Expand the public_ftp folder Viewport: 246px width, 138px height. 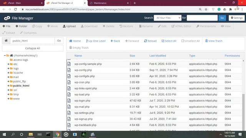coord(8,81)
